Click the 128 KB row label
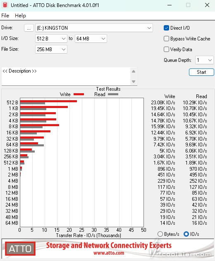 coord(11,150)
